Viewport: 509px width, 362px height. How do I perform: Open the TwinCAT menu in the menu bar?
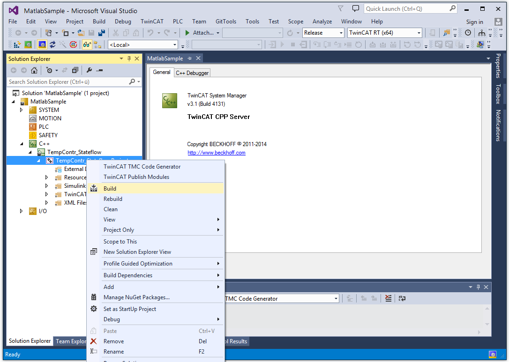152,22
